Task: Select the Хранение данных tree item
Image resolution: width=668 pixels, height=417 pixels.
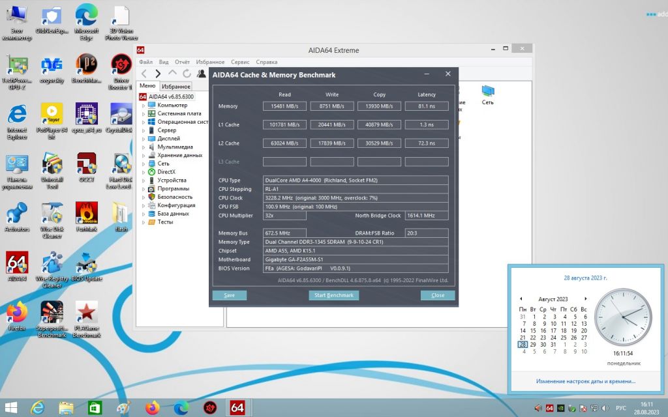Action: point(175,155)
